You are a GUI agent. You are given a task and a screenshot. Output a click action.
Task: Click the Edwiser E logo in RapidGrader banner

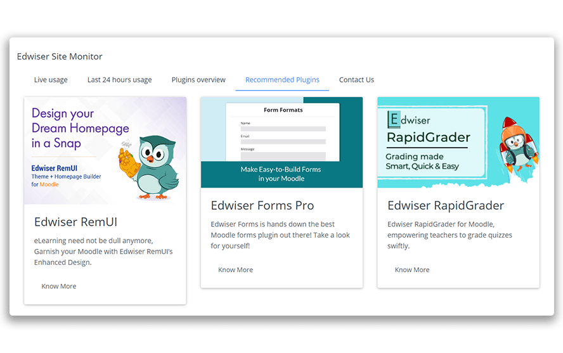394,119
